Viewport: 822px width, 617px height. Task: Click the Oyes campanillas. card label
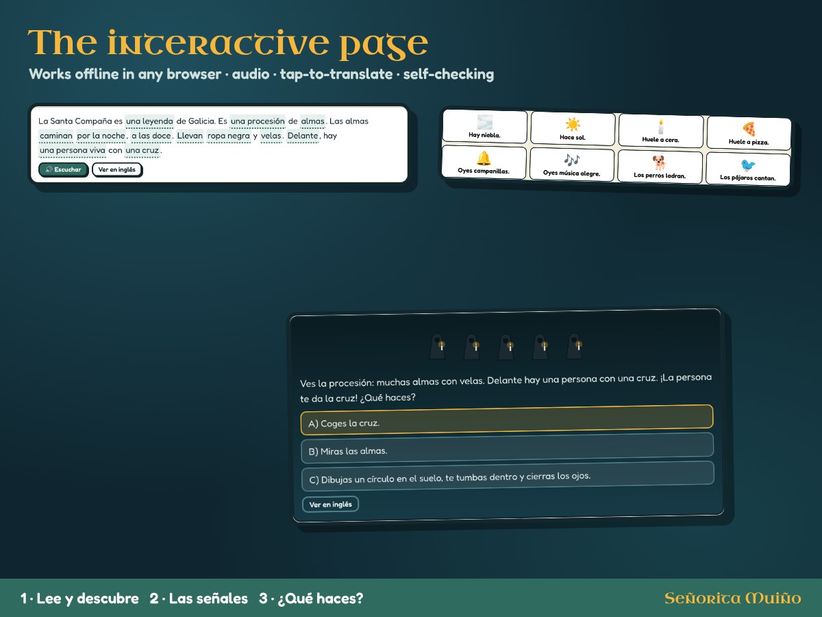click(484, 171)
